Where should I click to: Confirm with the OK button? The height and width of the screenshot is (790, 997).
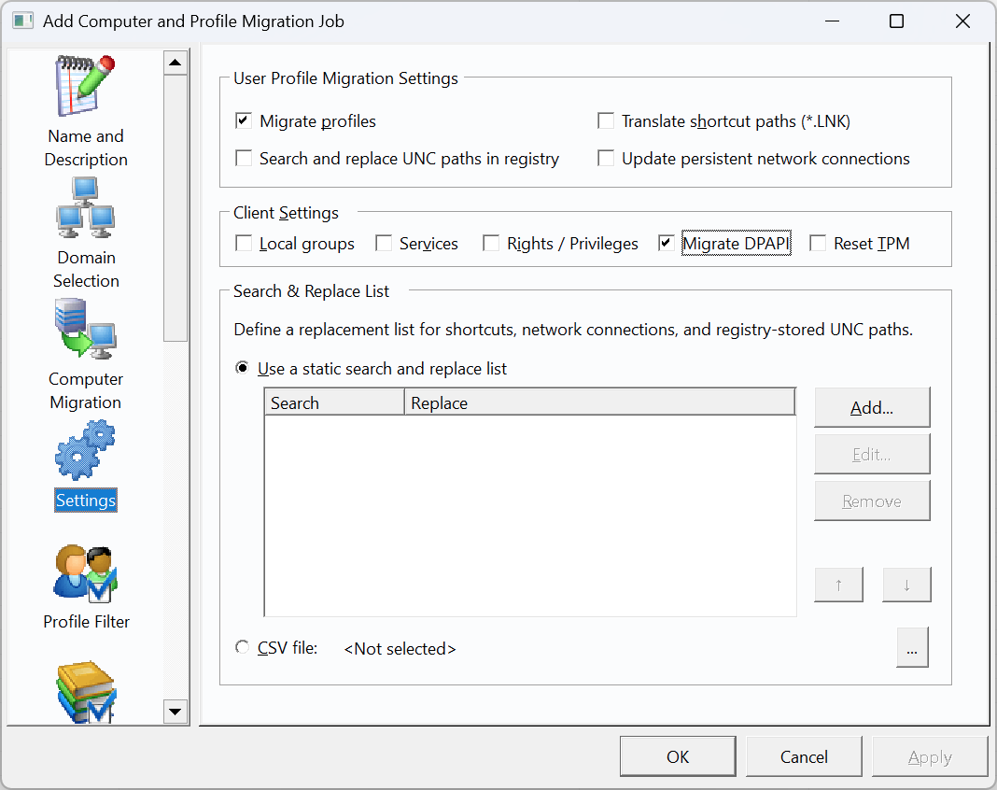[x=678, y=756]
